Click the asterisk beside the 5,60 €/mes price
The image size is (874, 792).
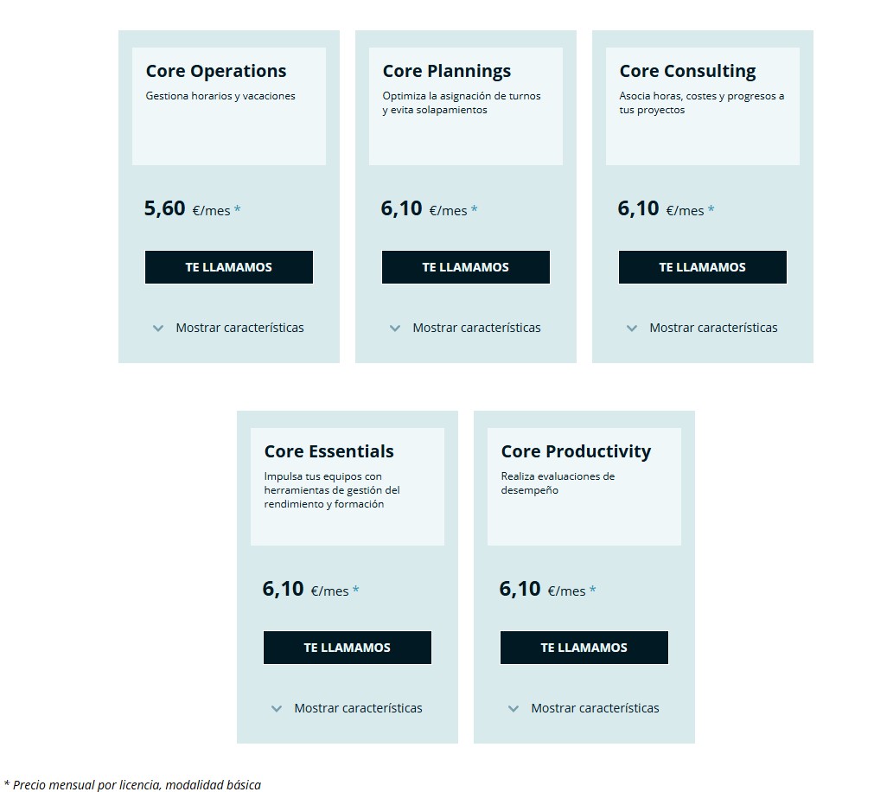(238, 210)
